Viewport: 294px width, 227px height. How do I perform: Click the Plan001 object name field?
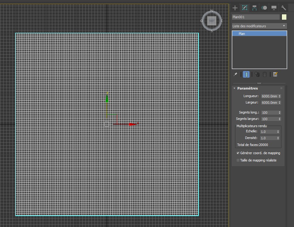click(255, 17)
